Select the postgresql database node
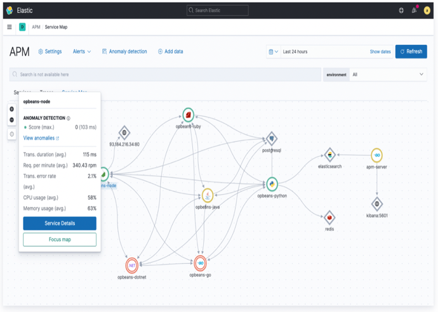 272,139
